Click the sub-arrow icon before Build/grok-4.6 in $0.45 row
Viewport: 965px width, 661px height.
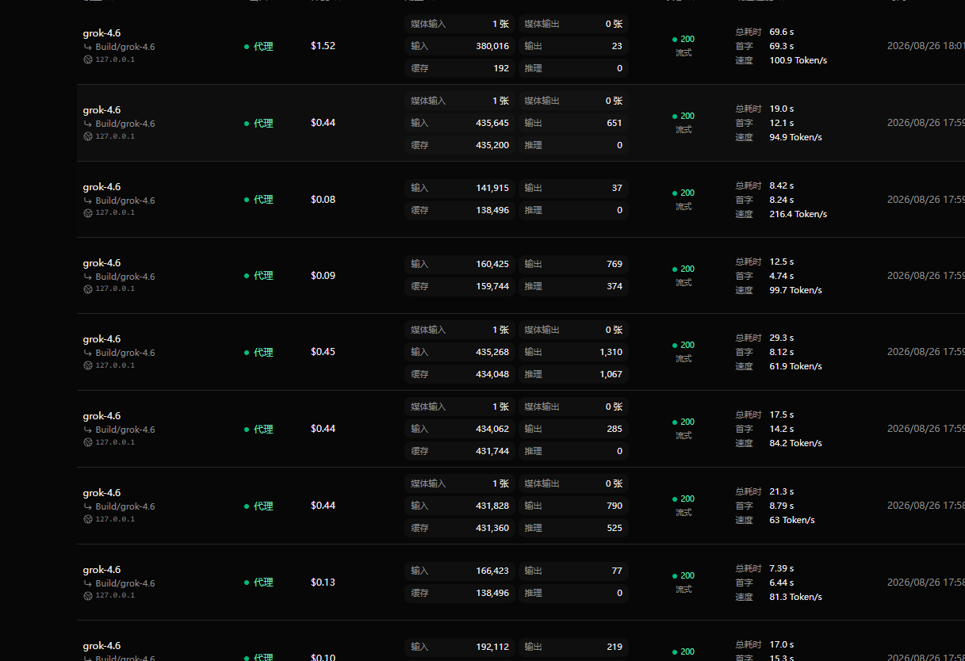tap(88, 353)
